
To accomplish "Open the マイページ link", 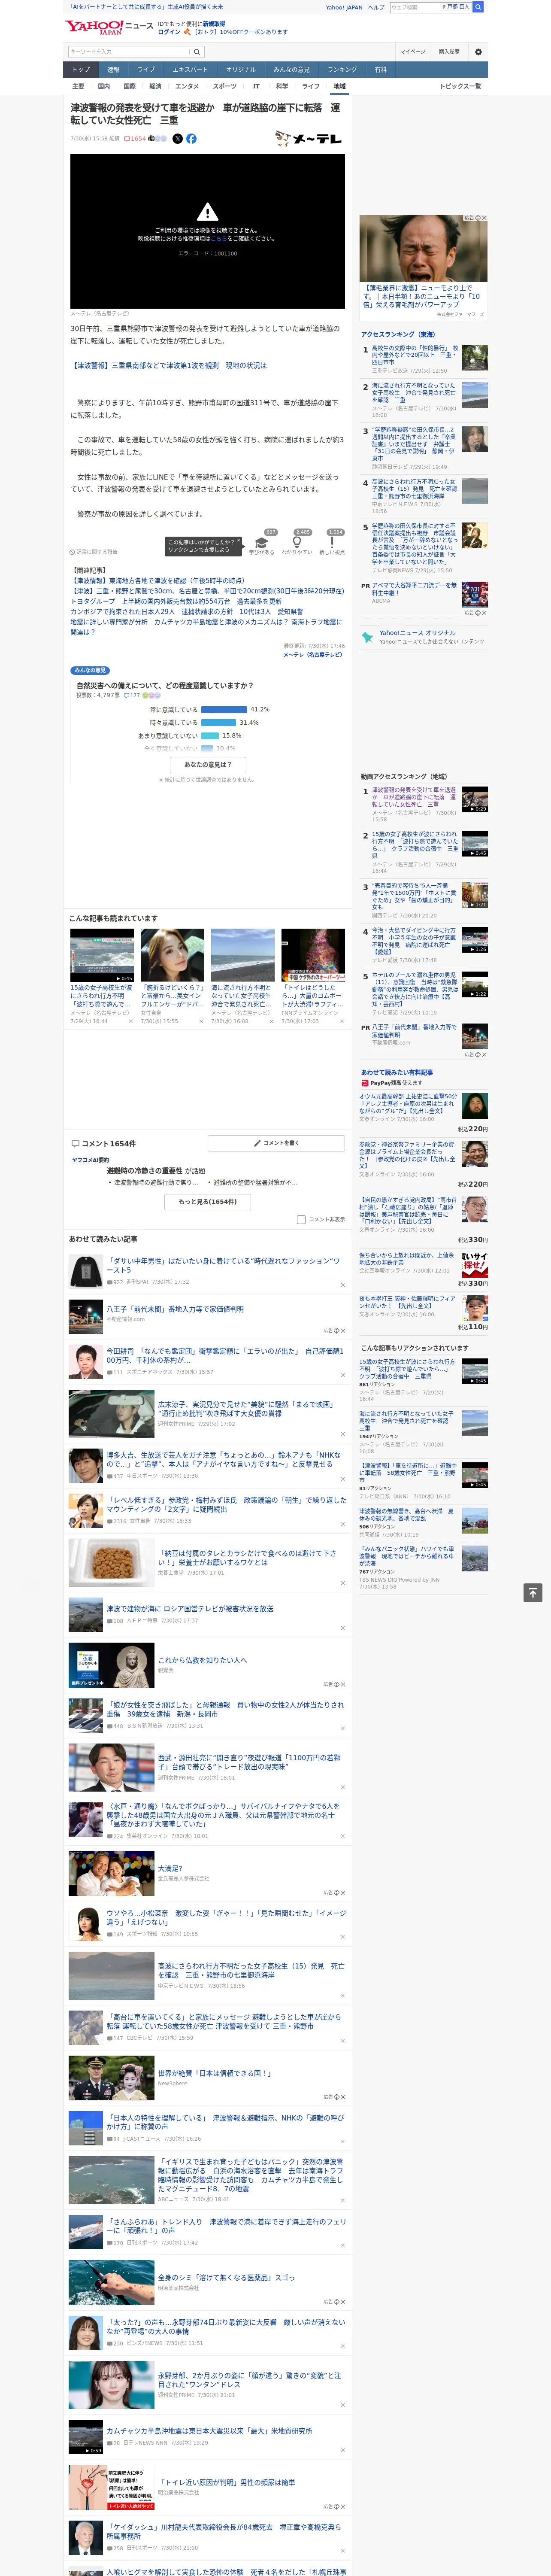I will pos(412,52).
